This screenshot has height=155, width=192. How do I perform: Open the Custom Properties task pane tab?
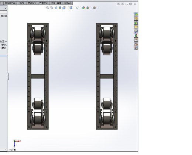coord(136,40)
